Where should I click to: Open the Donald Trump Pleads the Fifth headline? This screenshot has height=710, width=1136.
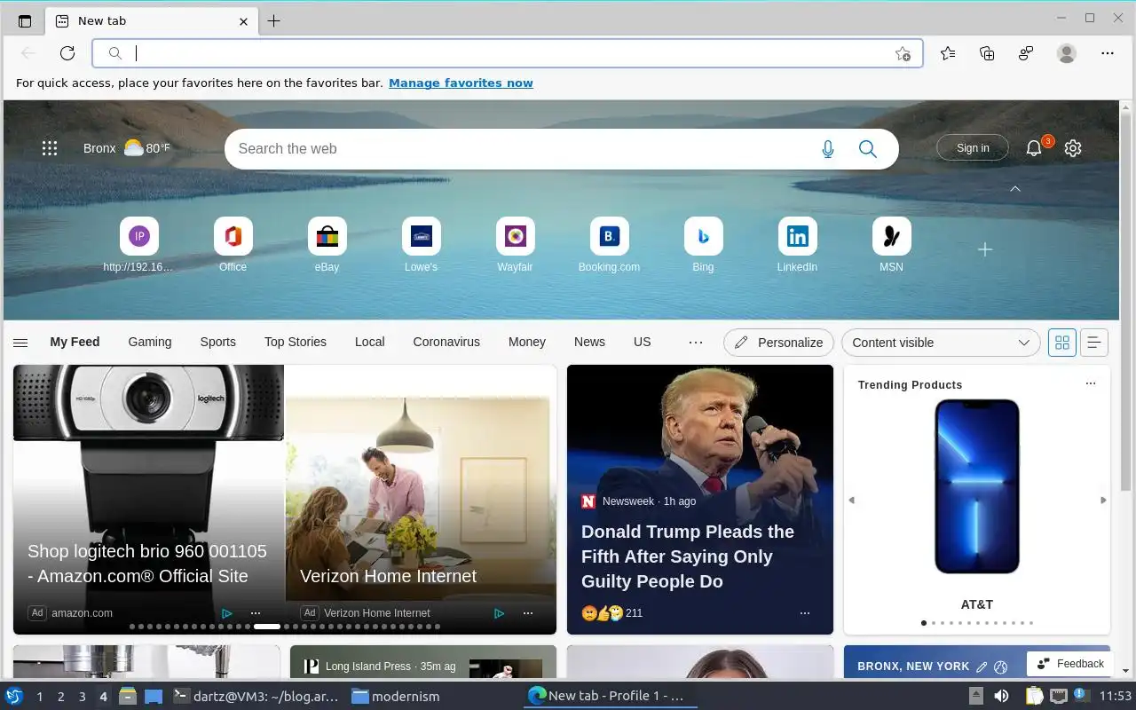click(688, 556)
